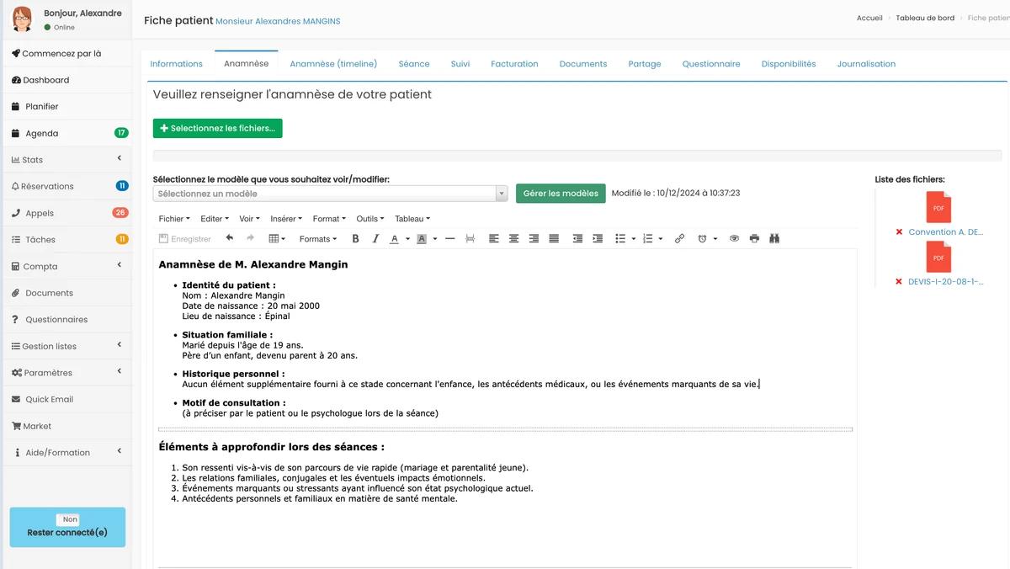1010x569 pixels.
Task: Insert a page break
Action: pos(470,239)
